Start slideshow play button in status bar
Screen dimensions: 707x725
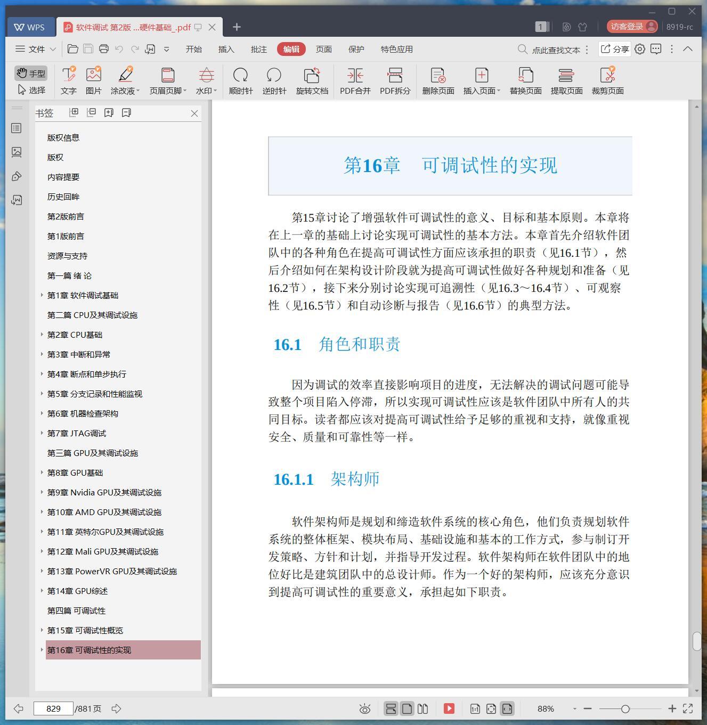(449, 708)
